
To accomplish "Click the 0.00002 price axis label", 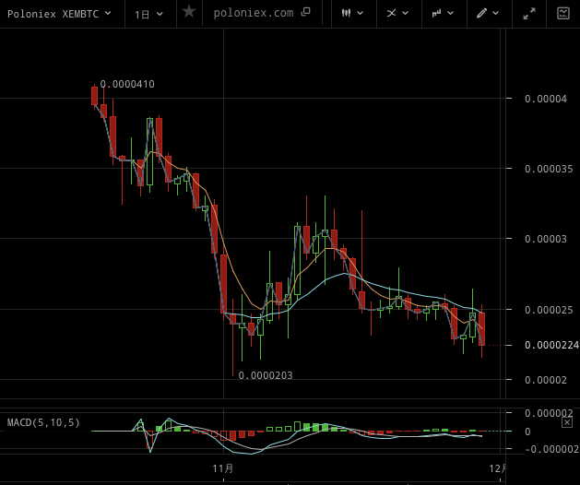I will [546, 380].
